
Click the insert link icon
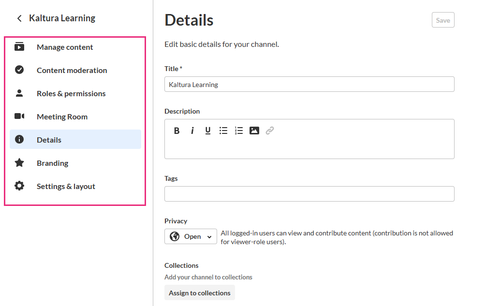point(270,131)
